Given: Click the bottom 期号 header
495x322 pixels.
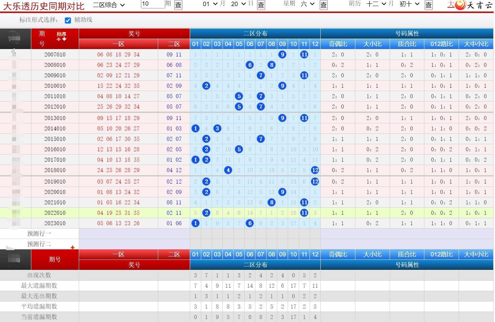Looking at the screenshot, I should (x=55, y=259).
